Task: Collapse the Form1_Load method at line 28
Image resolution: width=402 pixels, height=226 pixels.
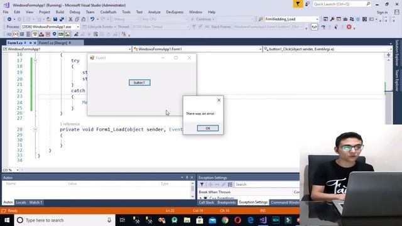Action: tap(35, 130)
